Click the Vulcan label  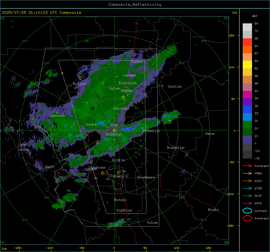[152, 223]
